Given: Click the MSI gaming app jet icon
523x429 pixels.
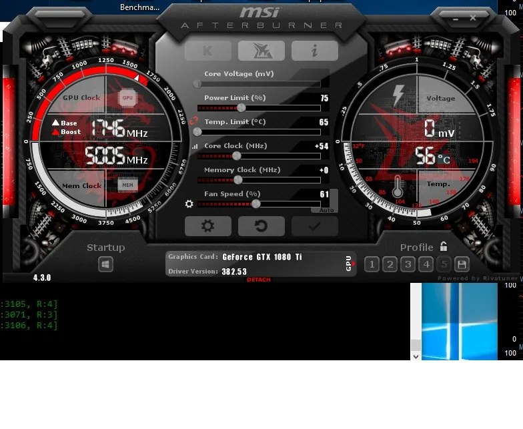Looking at the screenshot, I should (261, 51).
